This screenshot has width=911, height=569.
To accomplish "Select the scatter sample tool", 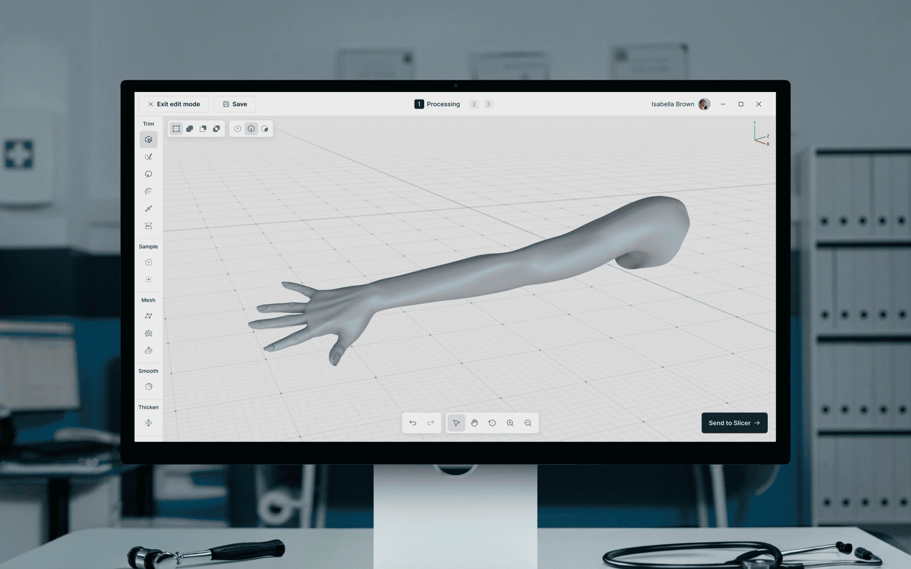I will pos(149,280).
